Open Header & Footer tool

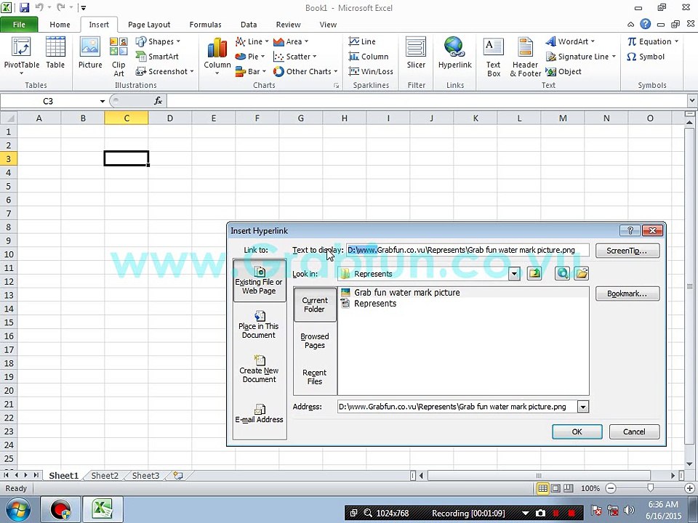tap(525, 57)
